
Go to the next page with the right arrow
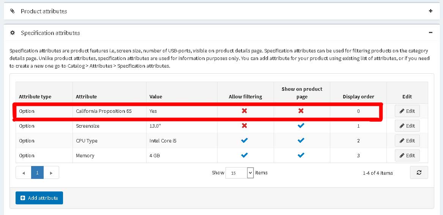pyautogui.click(x=51, y=172)
